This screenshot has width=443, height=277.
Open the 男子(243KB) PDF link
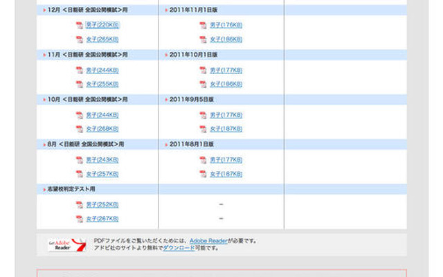point(102,160)
